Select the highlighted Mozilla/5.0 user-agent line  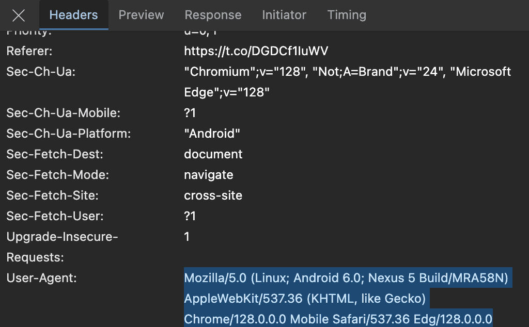pos(346,278)
